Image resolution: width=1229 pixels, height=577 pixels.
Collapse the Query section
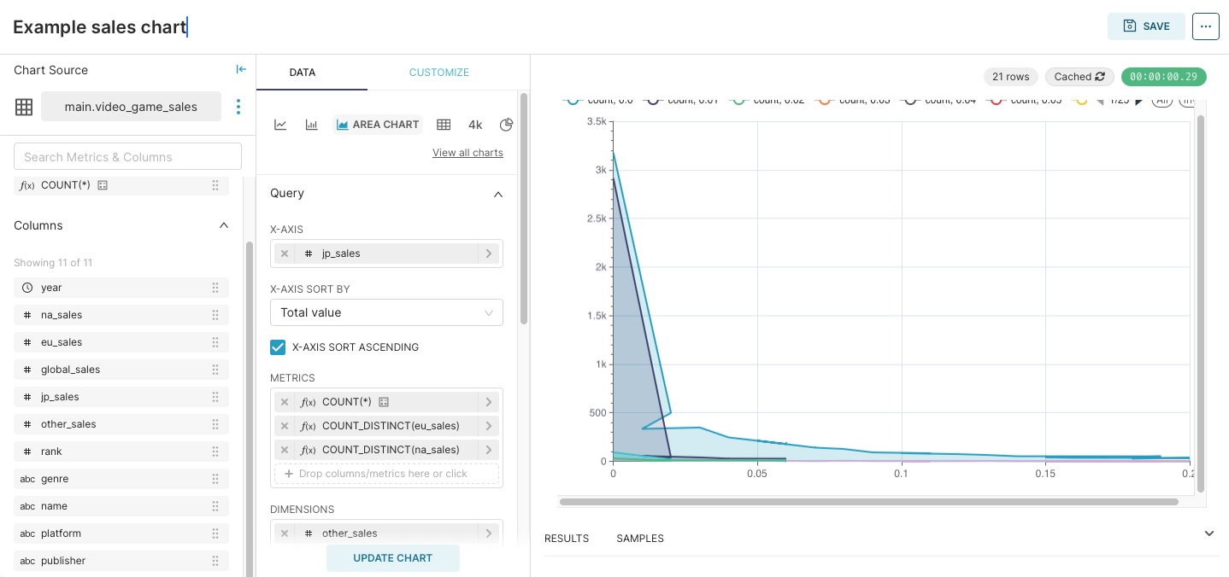point(498,194)
